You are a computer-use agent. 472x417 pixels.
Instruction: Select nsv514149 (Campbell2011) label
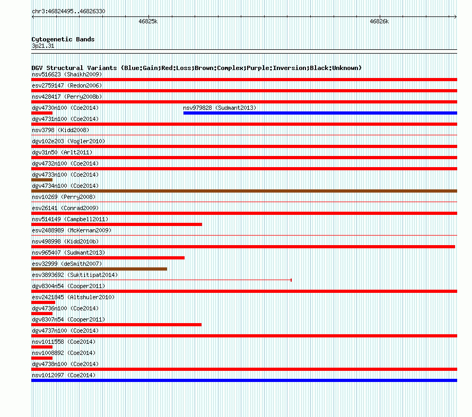(70, 219)
